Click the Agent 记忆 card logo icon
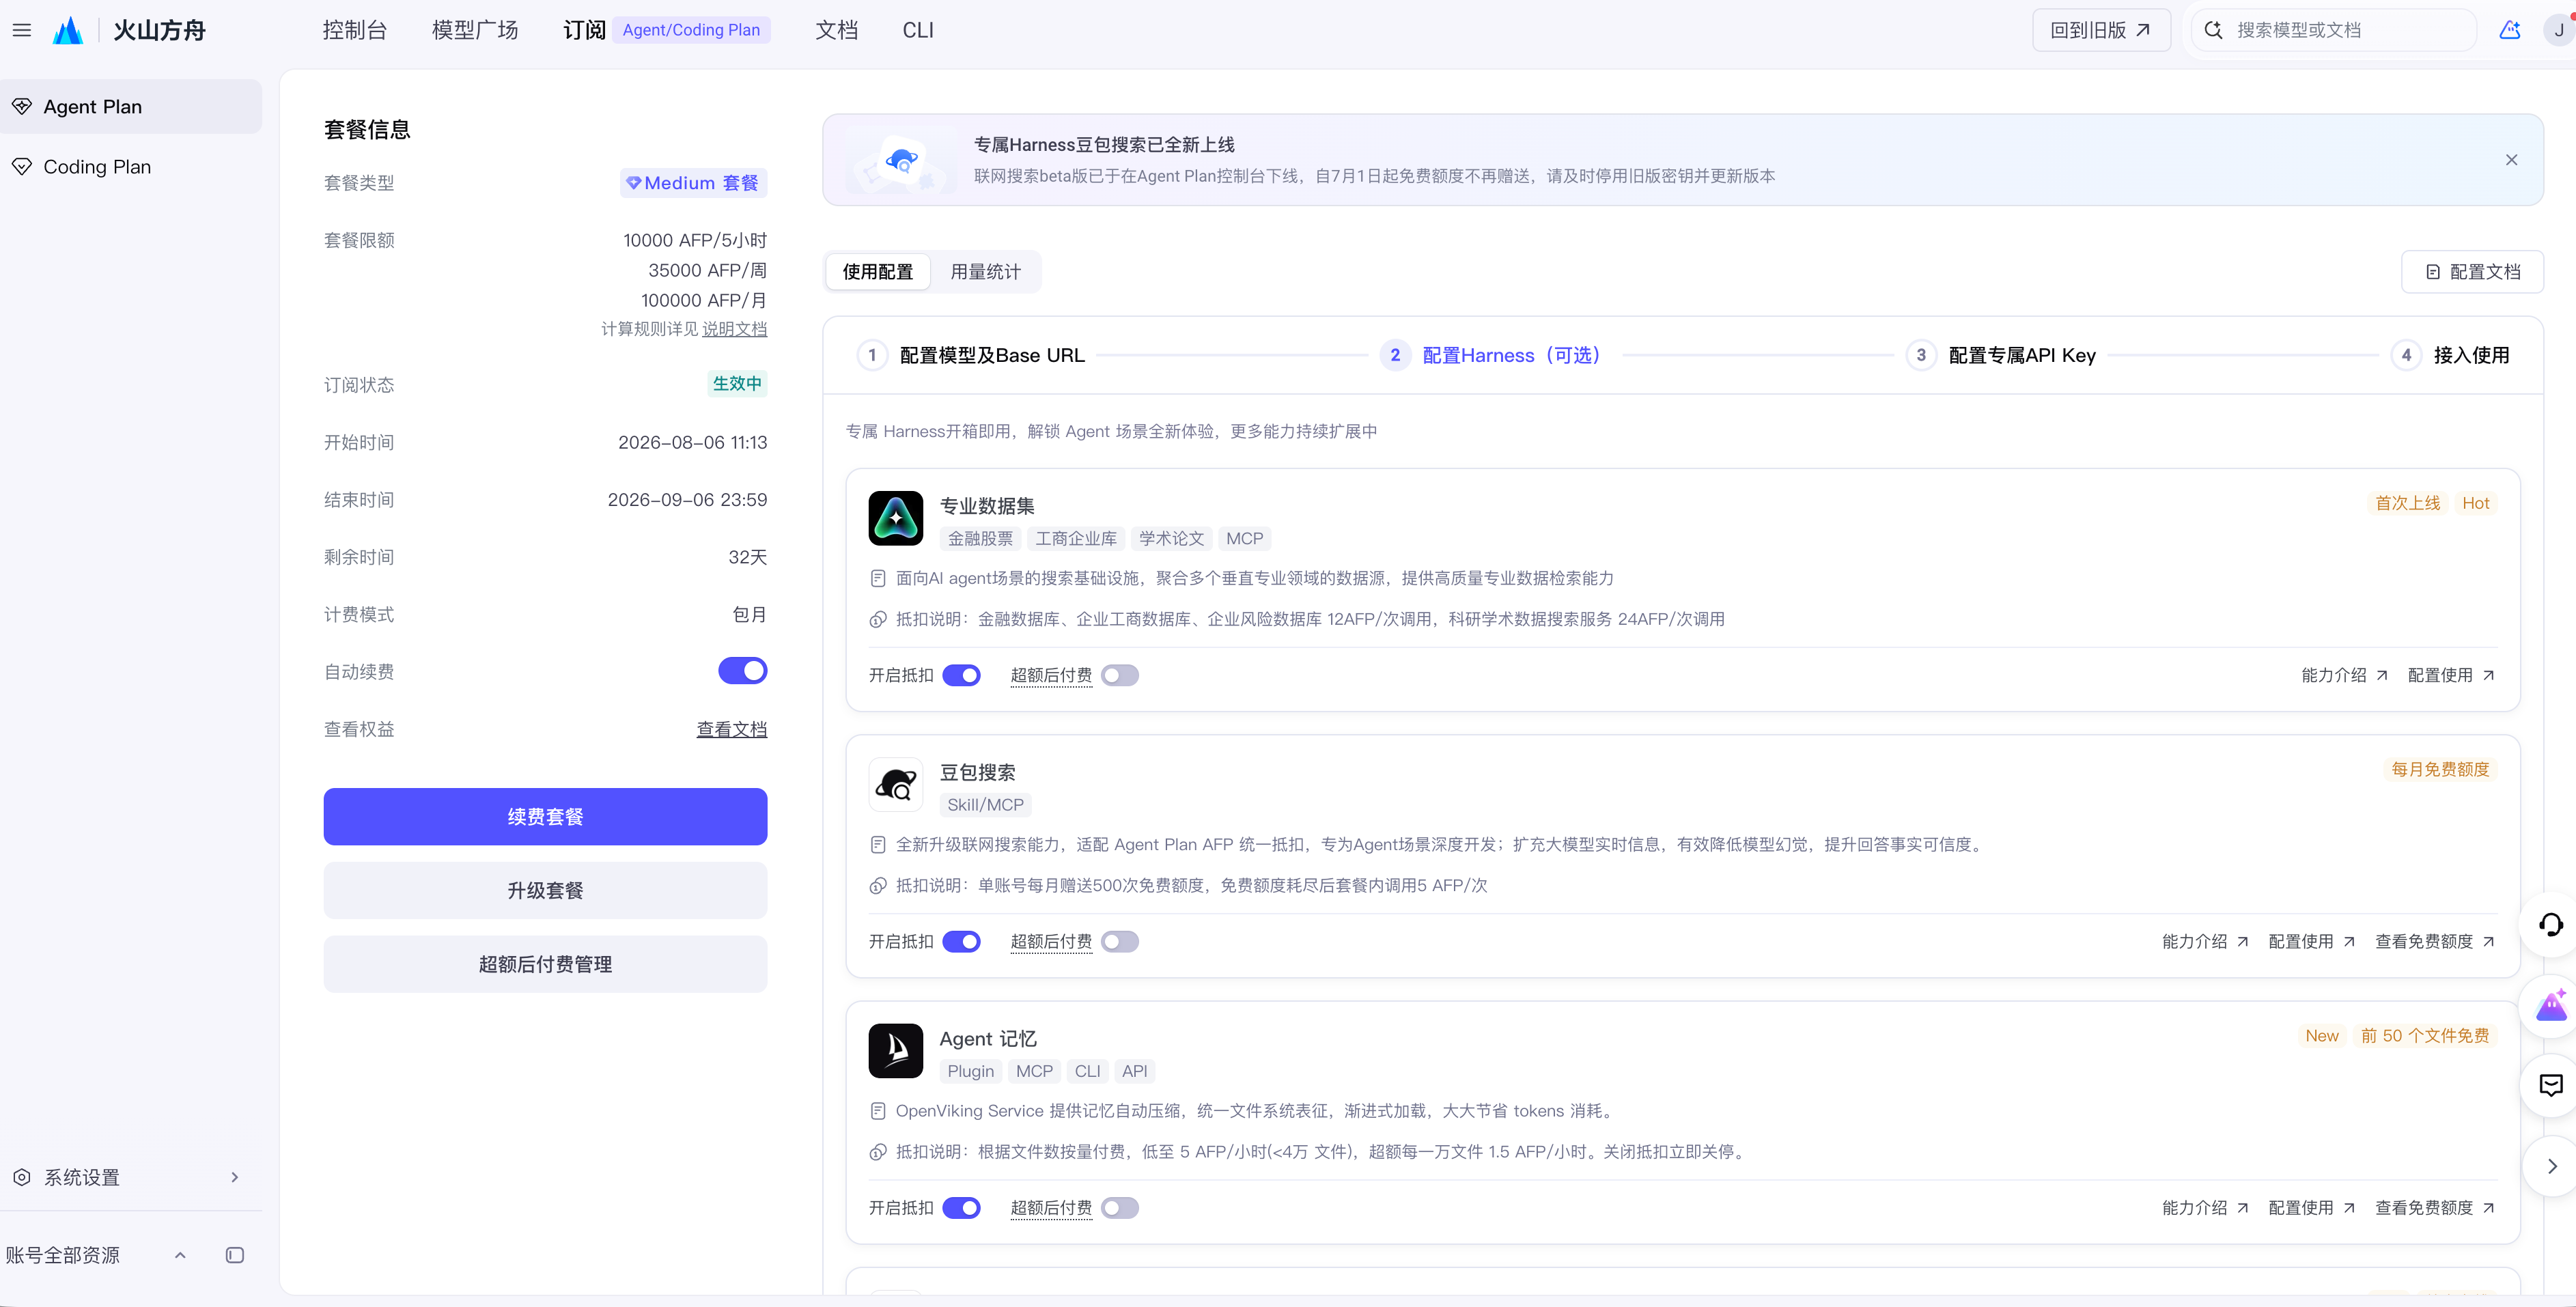2576x1307 pixels. [x=895, y=1050]
